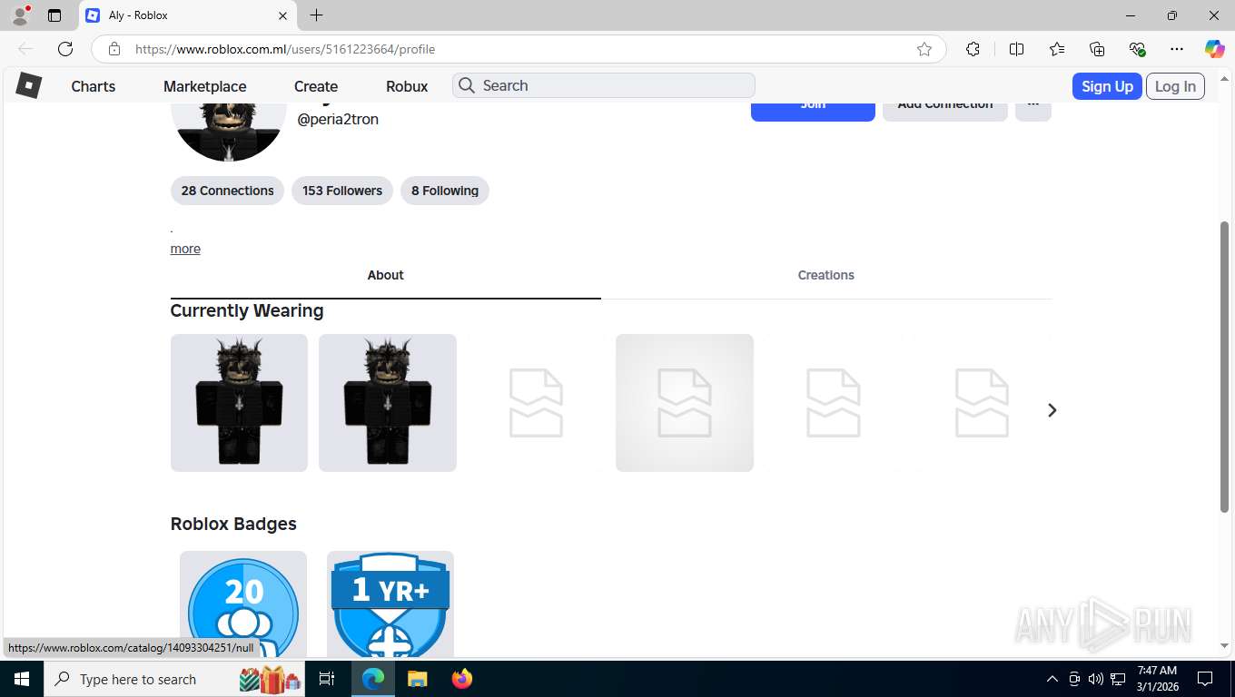Click the Currently Wearing heading
The width and height of the screenshot is (1235, 697).
pyautogui.click(x=247, y=310)
